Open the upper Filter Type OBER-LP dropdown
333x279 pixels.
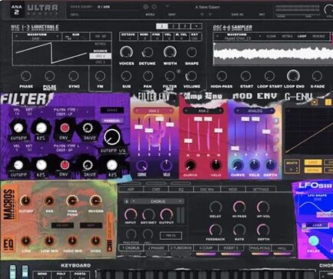(65, 112)
